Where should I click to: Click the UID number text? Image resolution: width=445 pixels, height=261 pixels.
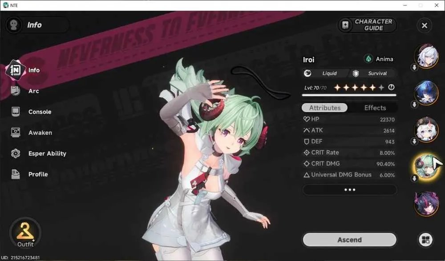[20, 257]
